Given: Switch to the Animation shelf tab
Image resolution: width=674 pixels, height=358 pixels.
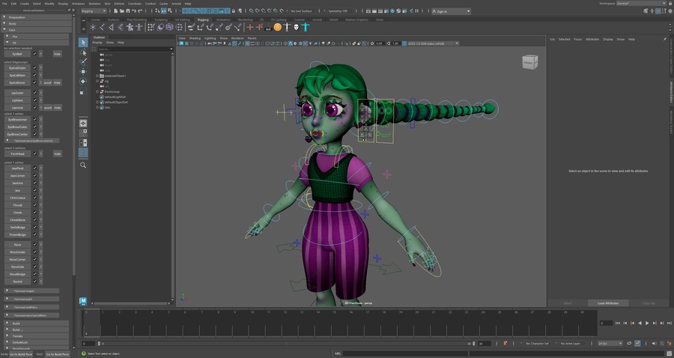Looking at the screenshot, I should coord(223,19).
